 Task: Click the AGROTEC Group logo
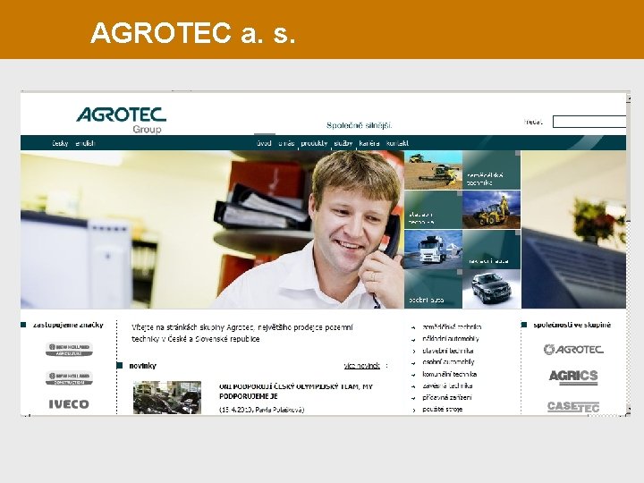pos(121,120)
